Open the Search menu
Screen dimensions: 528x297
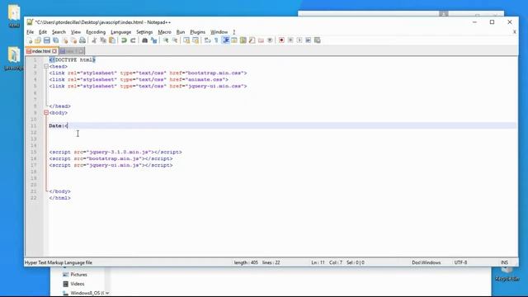[59, 32]
